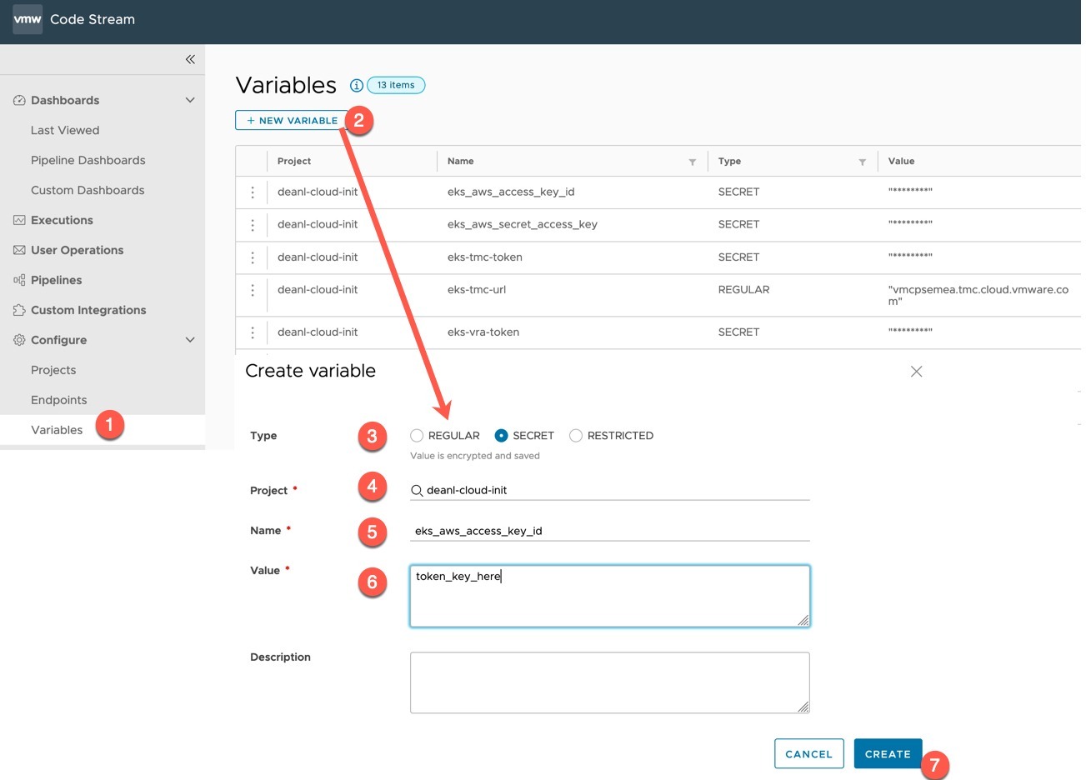This screenshot has height=780, width=1086.
Task: Collapse the sidebar with double-chevron icon
Action: (x=190, y=59)
